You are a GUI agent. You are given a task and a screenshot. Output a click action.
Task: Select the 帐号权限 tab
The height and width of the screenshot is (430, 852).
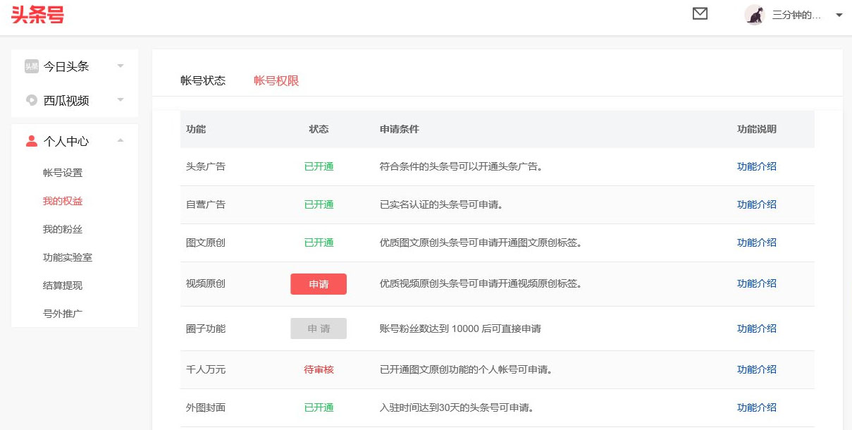pos(276,80)
